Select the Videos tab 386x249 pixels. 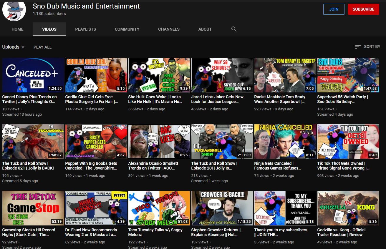(x=49, y=29)
